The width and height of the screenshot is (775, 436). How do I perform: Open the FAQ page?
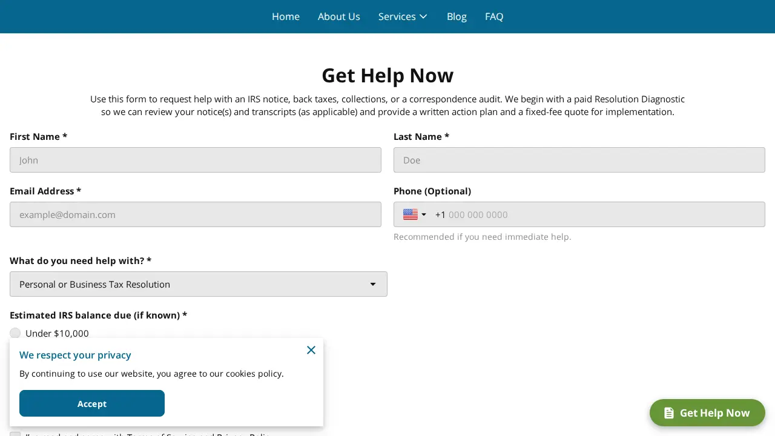pos(494,16)
